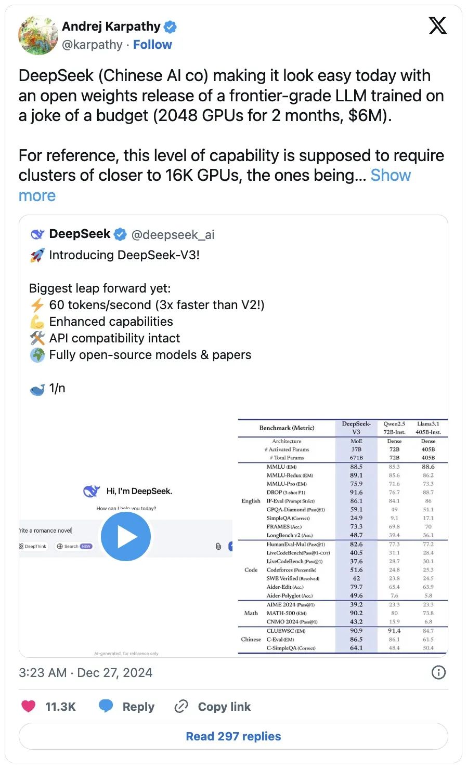This screenshot has width=467, height=769.
Task: Open the info icon near the timestamp
Action: pyautogui.click(x=438, y=672)
